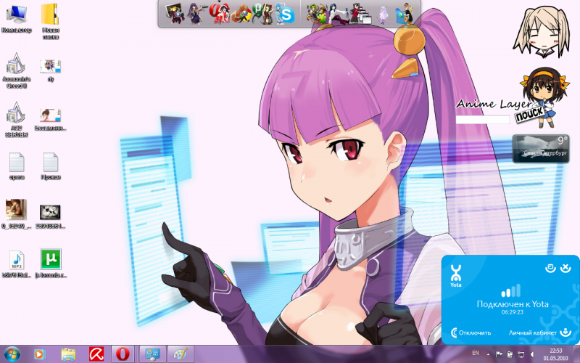Click the EN language indicator
580x363 pixels.
tap(476, 354)
